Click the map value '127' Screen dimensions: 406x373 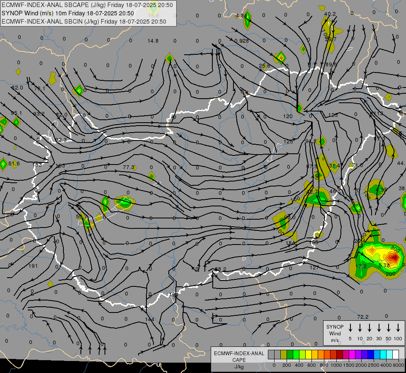[x=314, y=268]
